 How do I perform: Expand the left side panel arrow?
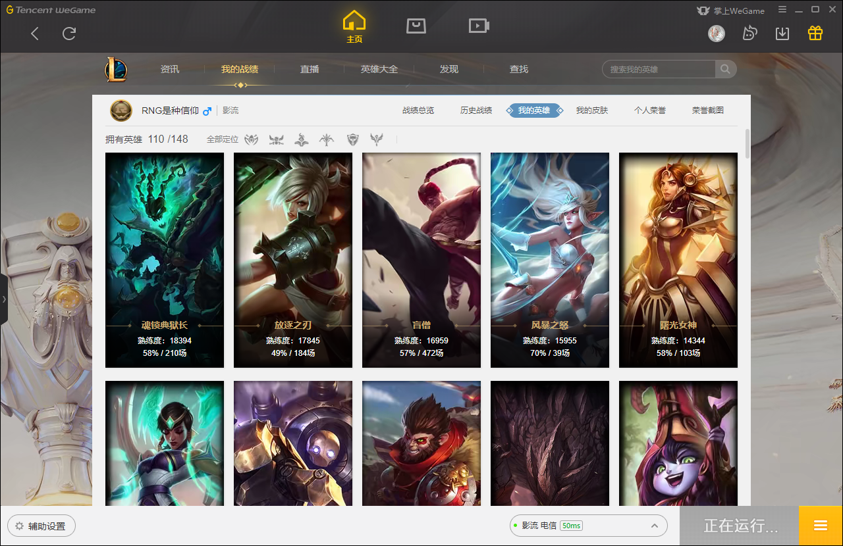coord(4,299)
